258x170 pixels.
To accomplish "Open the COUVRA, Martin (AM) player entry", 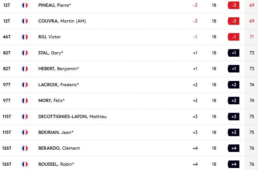I will click(x=62, y=21).
